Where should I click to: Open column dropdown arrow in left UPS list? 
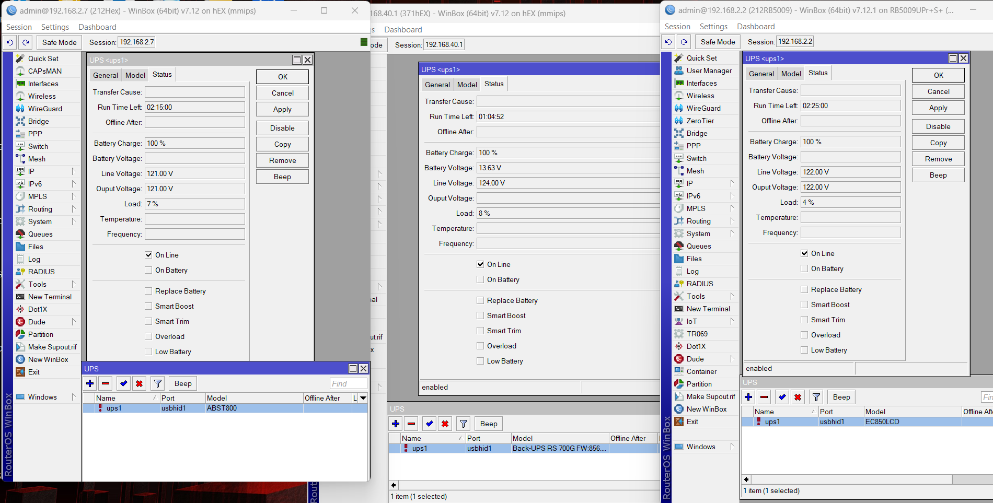point(363,398)
